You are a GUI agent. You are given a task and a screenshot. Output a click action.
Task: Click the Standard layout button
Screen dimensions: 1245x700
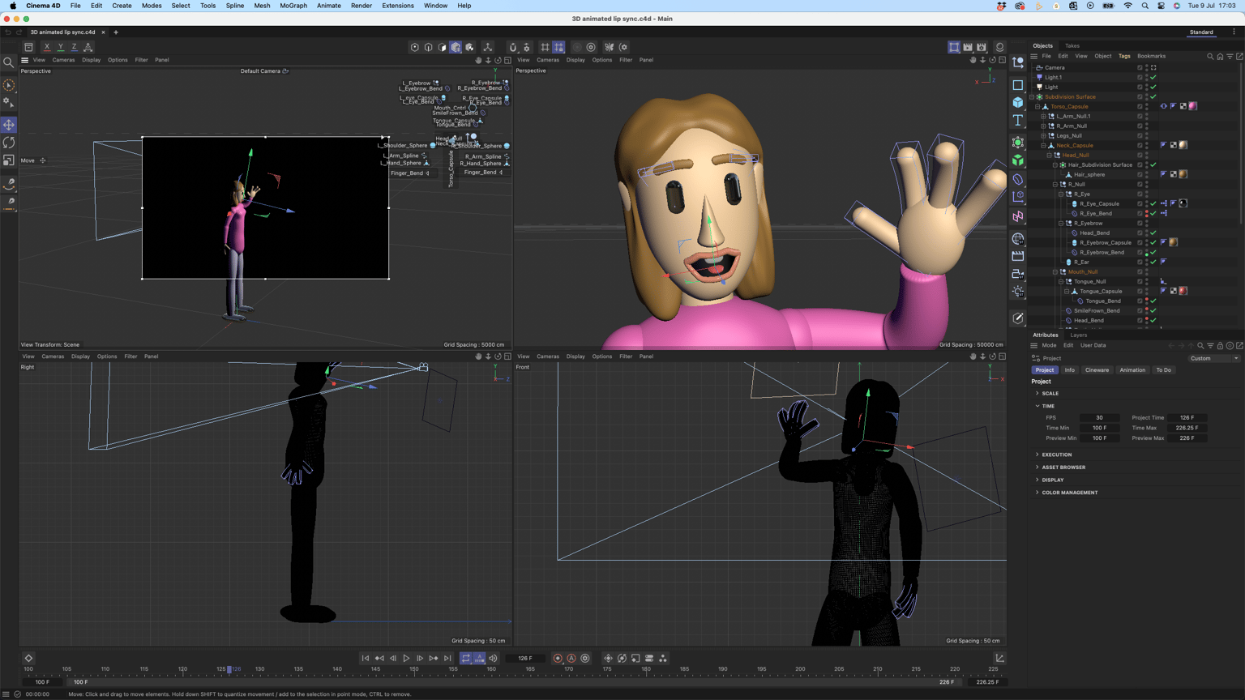(x=1201, y=32)
